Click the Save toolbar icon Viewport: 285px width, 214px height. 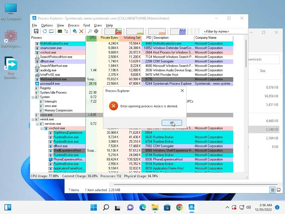36,31
